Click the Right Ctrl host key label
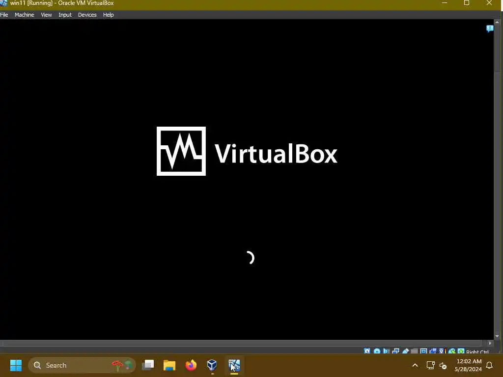The image size is (503, 377). coord(477,352)
